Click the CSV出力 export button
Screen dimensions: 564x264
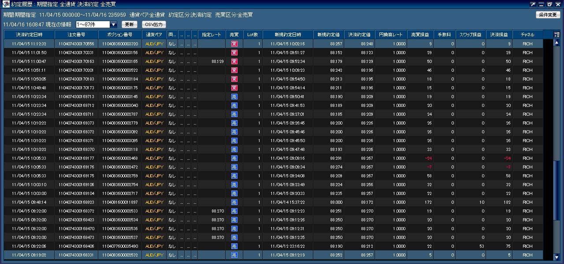[154, 25]
